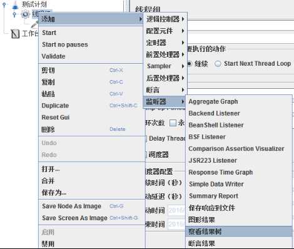Expand 配置元件 submenu
294x249 pixels.
(165, 31)
